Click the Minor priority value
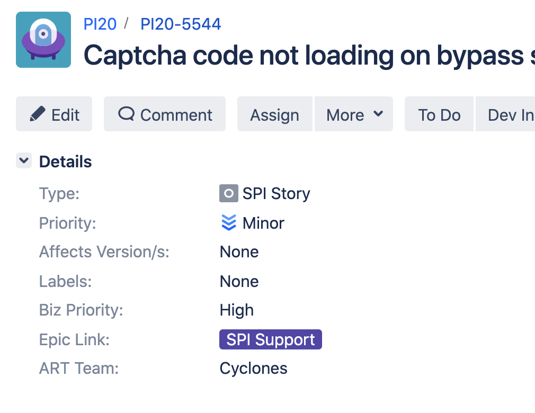The image size is (535, 413). pos(263,223)
